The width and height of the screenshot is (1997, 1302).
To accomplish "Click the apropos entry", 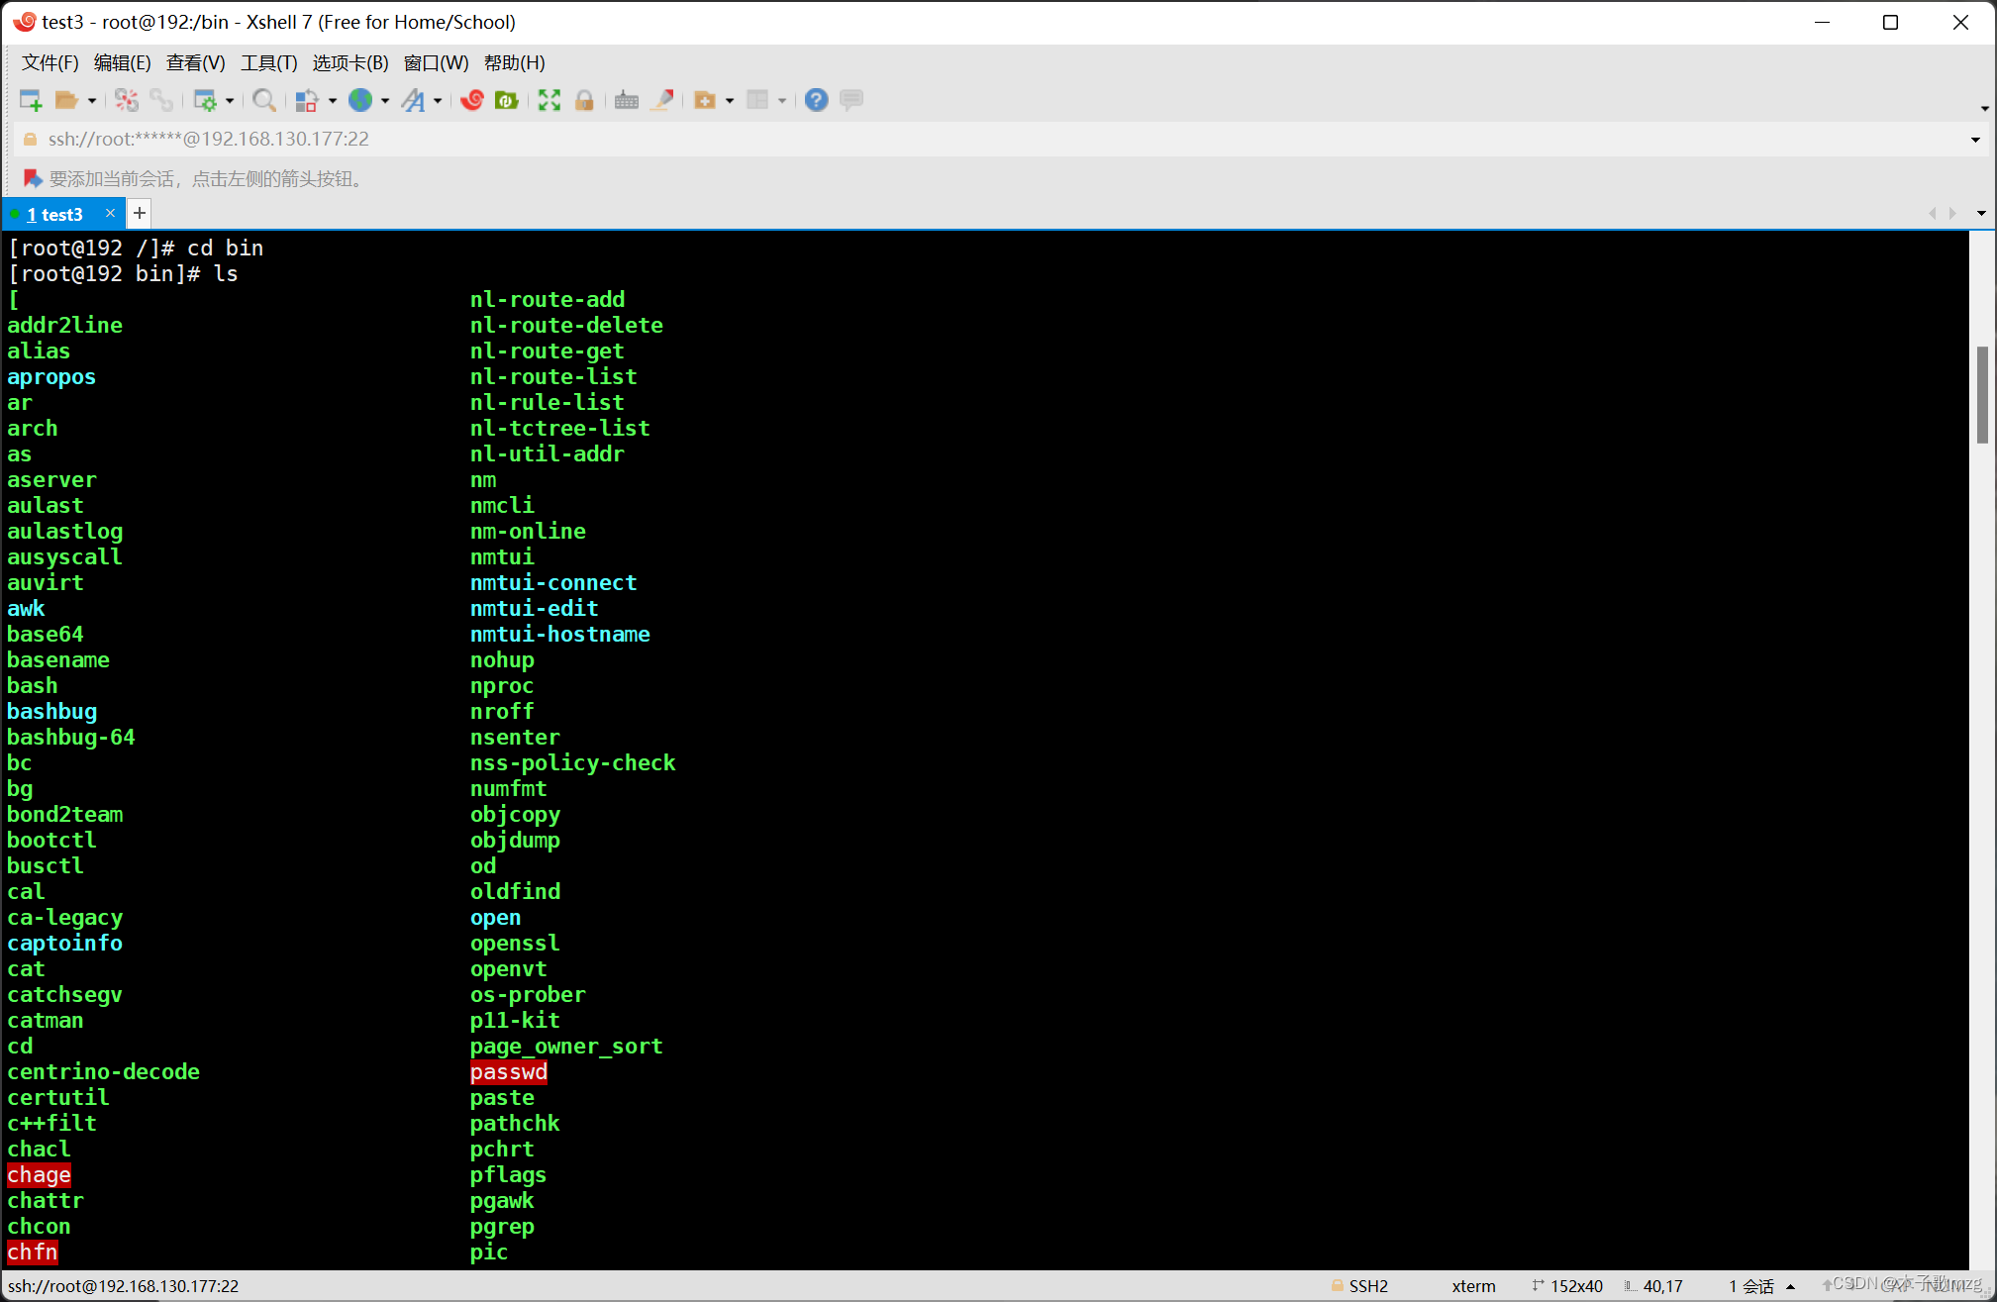I will pyautogui.click(x=51, y=376).
